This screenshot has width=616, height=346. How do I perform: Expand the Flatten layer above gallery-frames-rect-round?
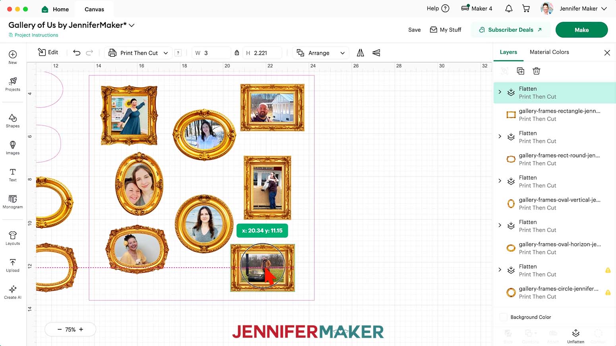click(500, 136)
